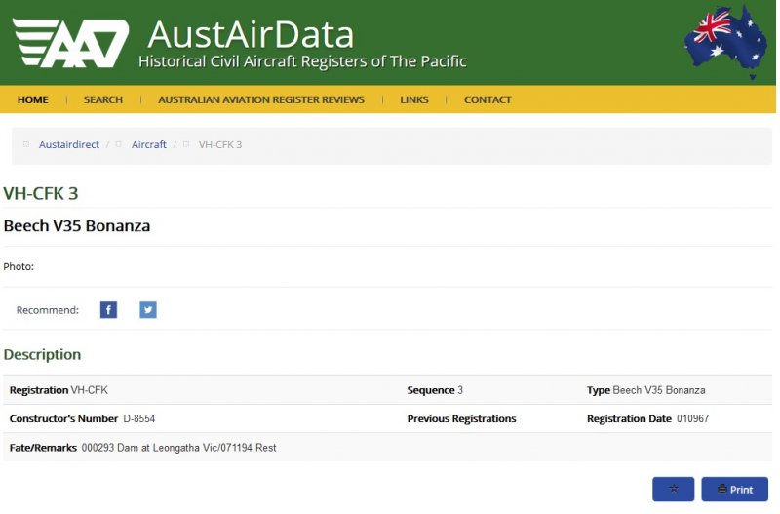Follow the Aircraft breadcrumb link

(149, 144)
